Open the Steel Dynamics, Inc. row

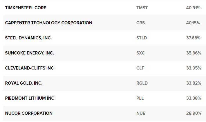click(28, 38)
